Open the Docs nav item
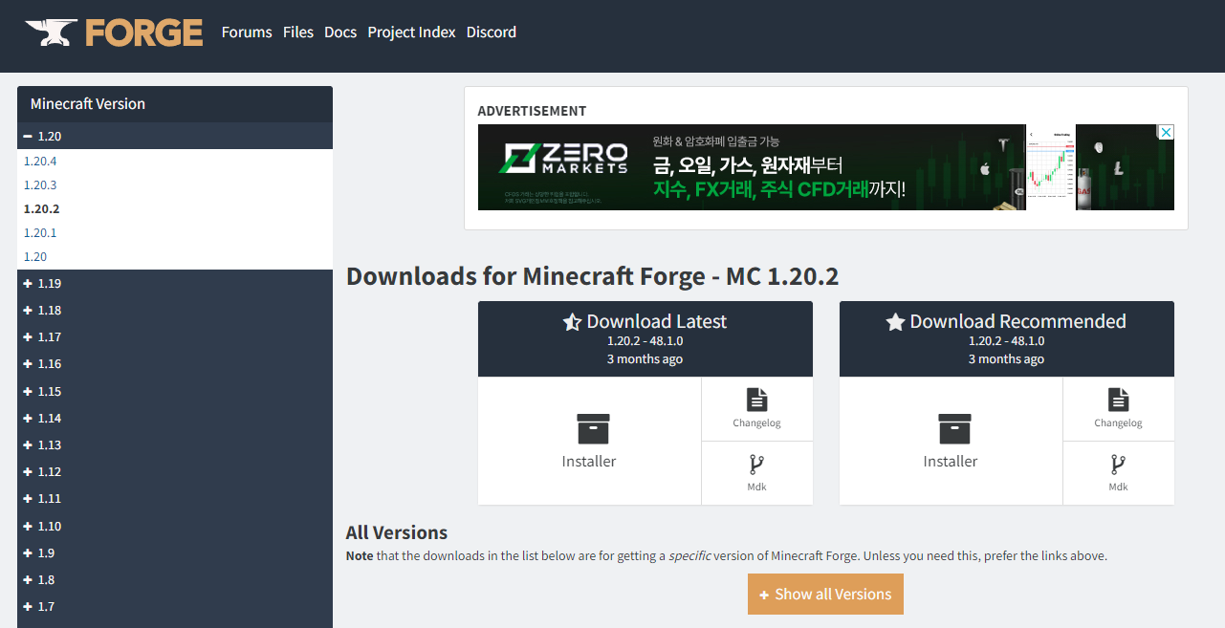The height and width of the screenshot is (628, 1225). (340, 32)
